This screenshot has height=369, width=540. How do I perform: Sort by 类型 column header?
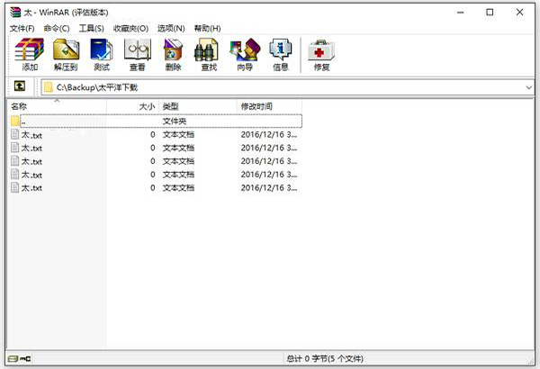(x=198, y=106)
